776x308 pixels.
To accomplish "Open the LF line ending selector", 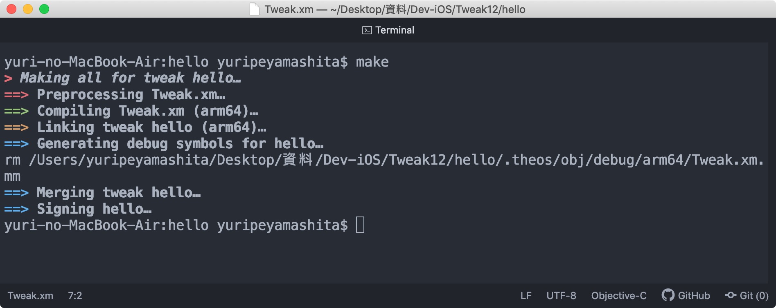I will tap(526, 295).
